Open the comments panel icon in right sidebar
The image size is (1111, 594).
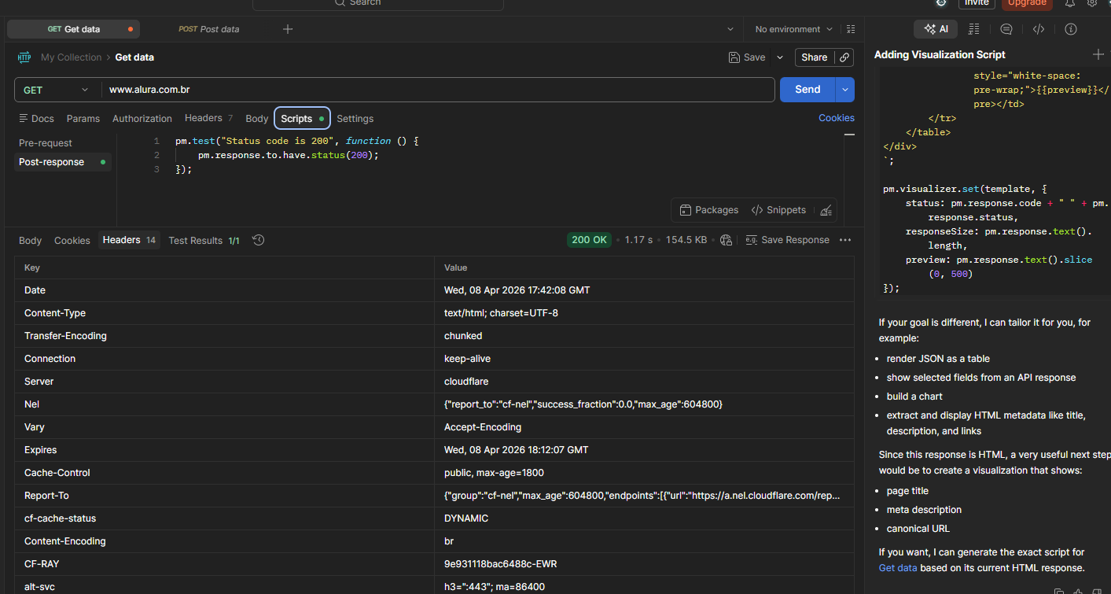(x=1006, y=29)
